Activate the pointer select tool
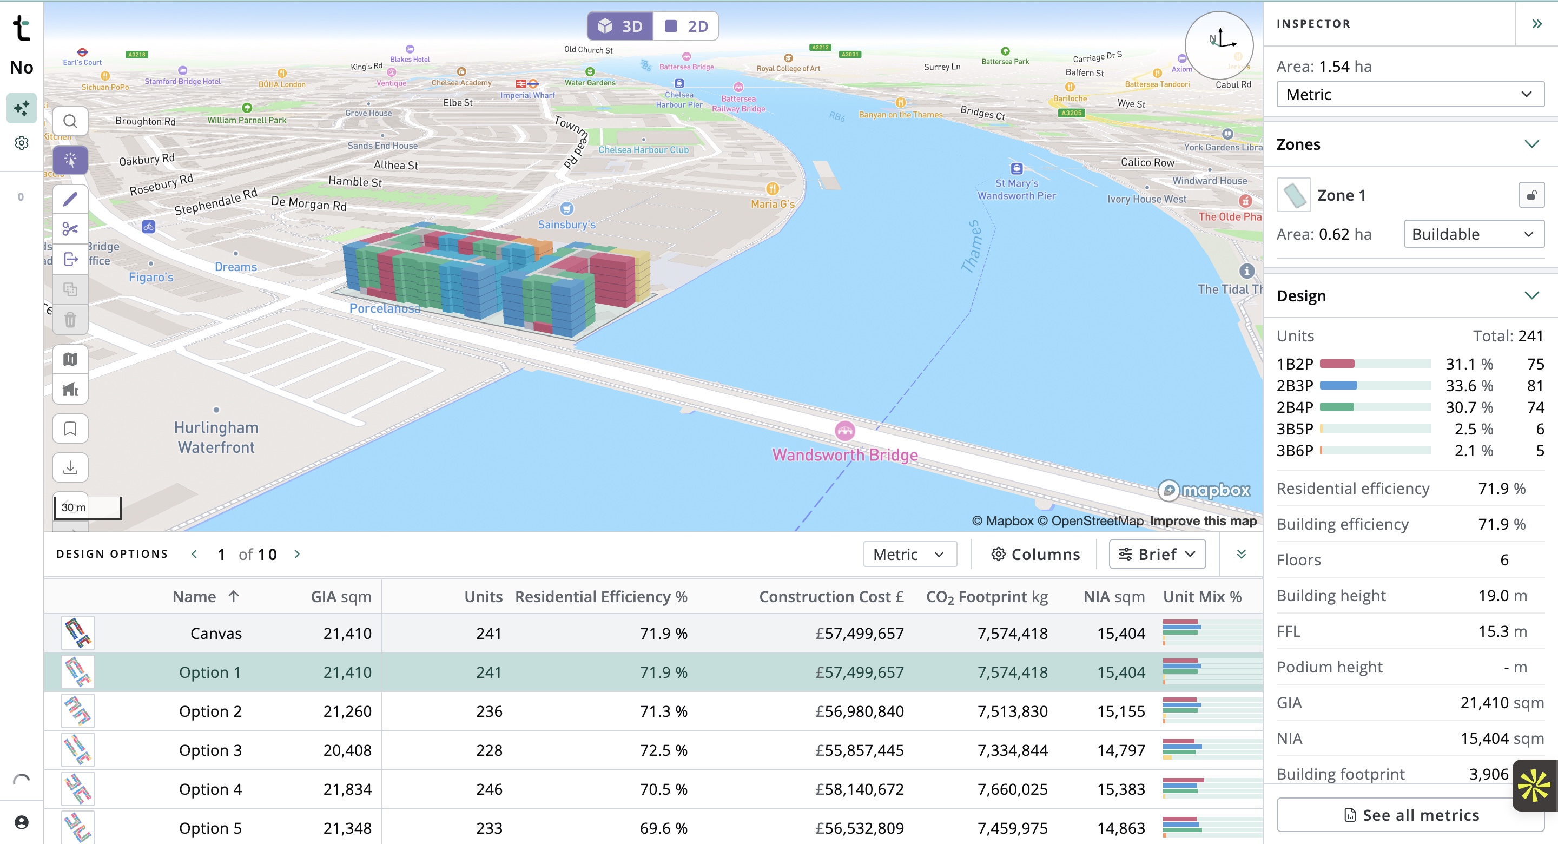Screen dimensions: 1558x844 (70, 160)
